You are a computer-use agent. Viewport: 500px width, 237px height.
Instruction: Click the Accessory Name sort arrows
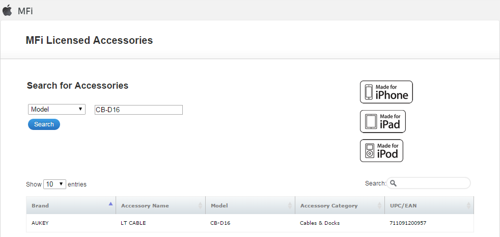(200, 205)
